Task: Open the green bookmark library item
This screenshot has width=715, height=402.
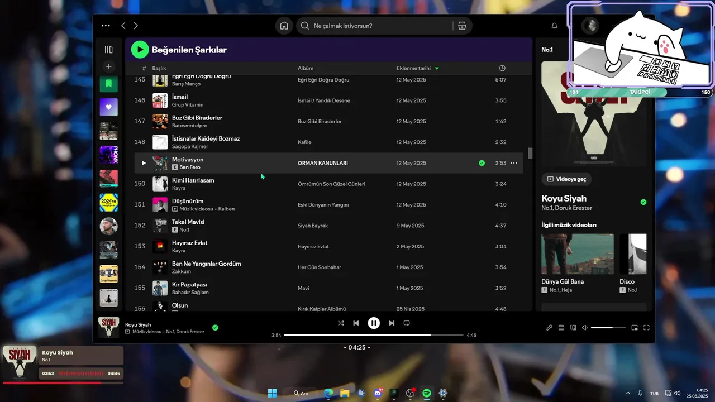Action: 109,84
